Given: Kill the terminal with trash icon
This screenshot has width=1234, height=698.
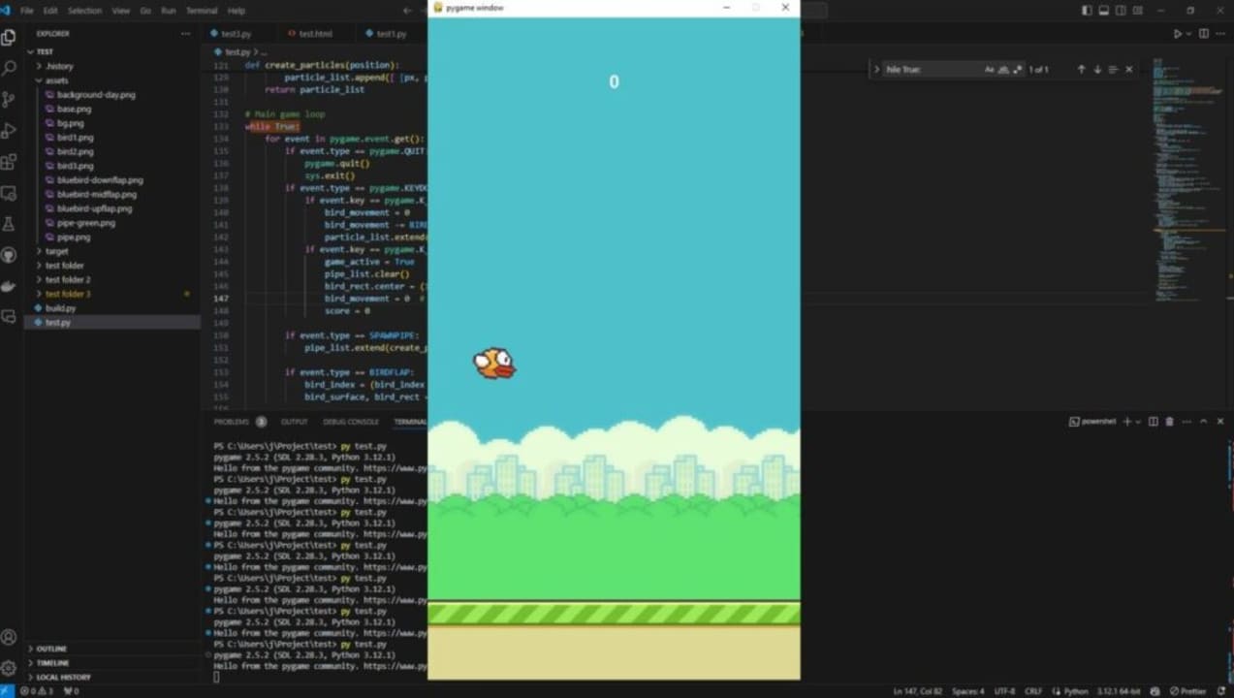Looking at the screenshot, I should coord(1169,422).
